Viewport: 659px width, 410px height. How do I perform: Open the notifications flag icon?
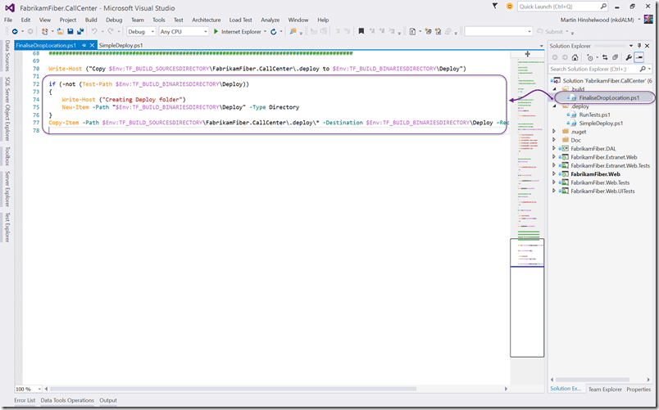495,7
